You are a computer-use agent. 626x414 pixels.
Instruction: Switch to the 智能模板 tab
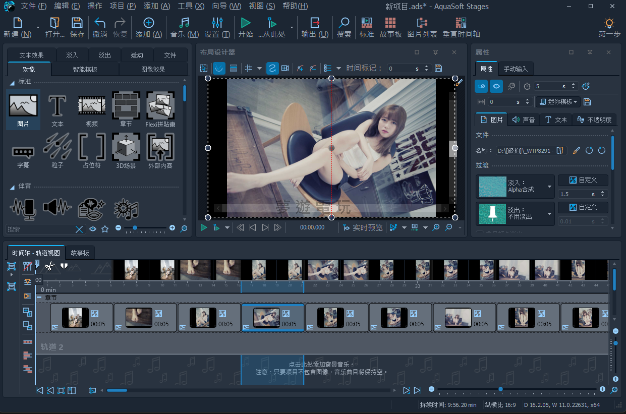coord(85,69)
